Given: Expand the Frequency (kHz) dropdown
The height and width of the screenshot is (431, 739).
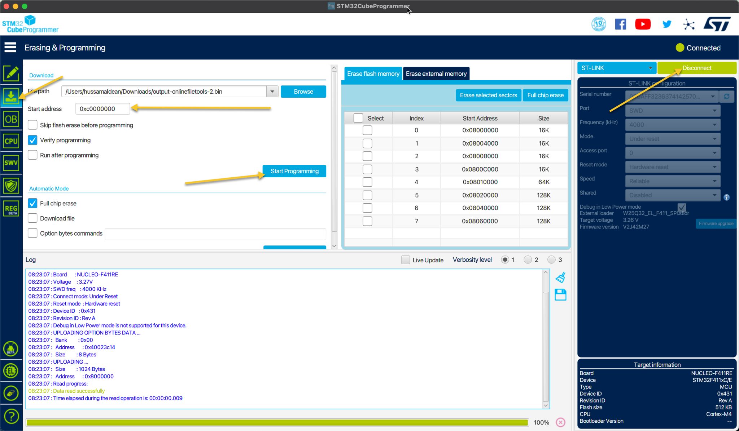Looking at the screenshot, I should (x=673, y=125).
